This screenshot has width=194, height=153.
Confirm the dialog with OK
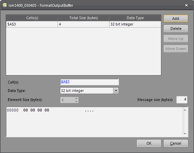point(149,143)
